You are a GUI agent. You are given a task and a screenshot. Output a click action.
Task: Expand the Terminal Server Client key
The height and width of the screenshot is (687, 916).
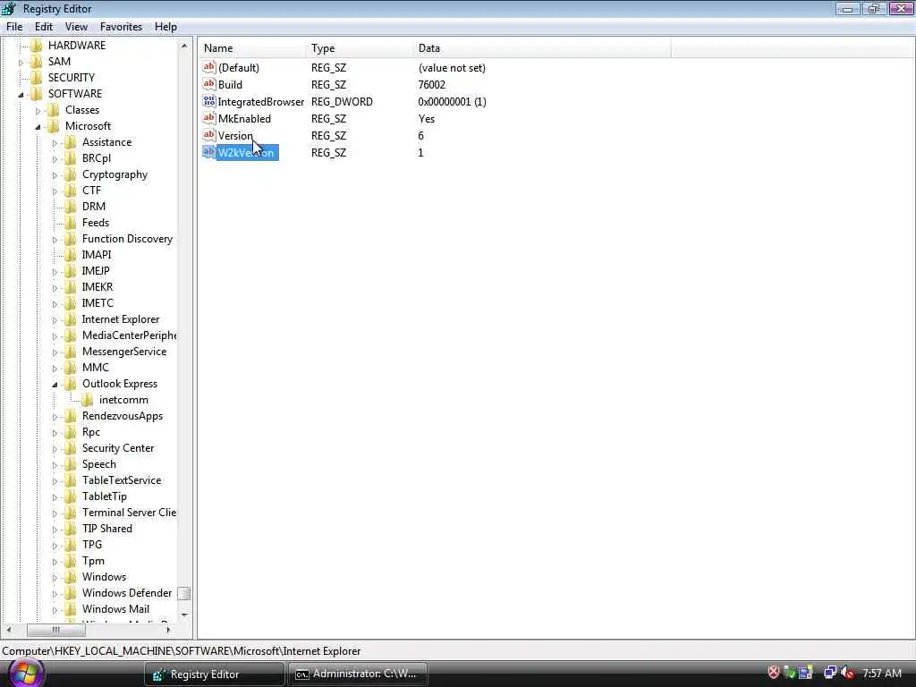(x=55, y=513)
